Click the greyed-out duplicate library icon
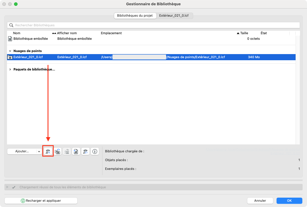This screenshot has height=207, width=307. pos(67,151)
